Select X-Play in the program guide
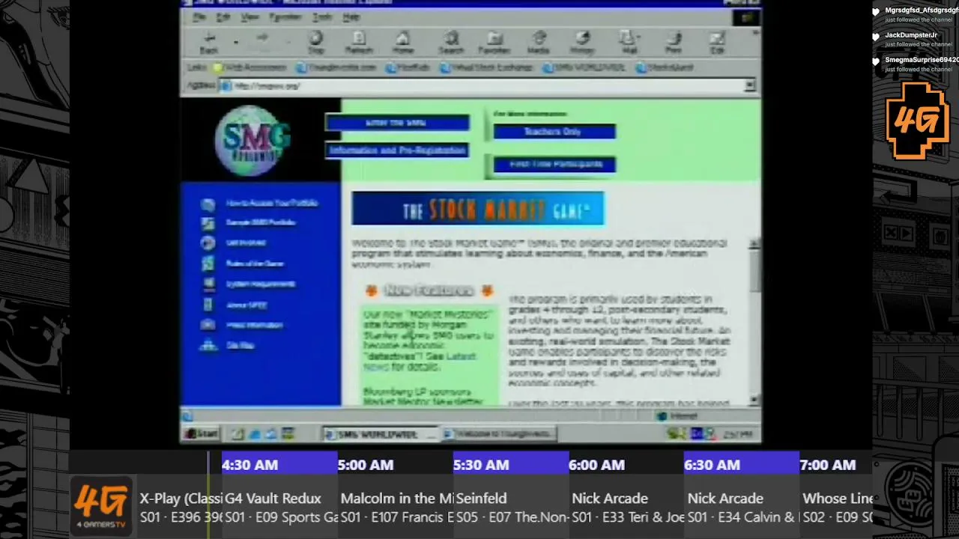 (181, 508)
